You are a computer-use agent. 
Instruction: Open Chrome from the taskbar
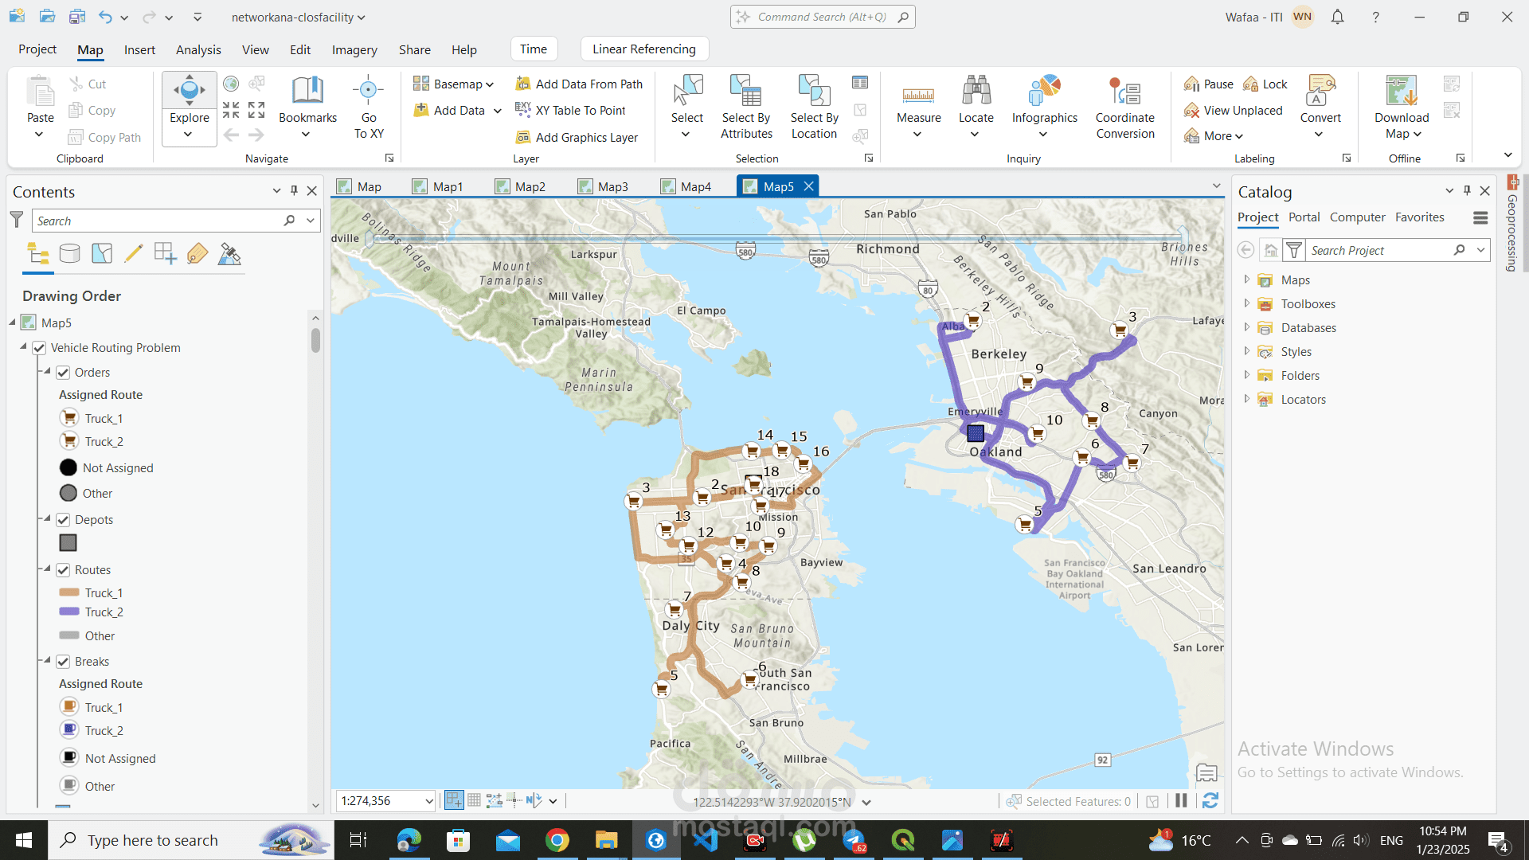557,840
